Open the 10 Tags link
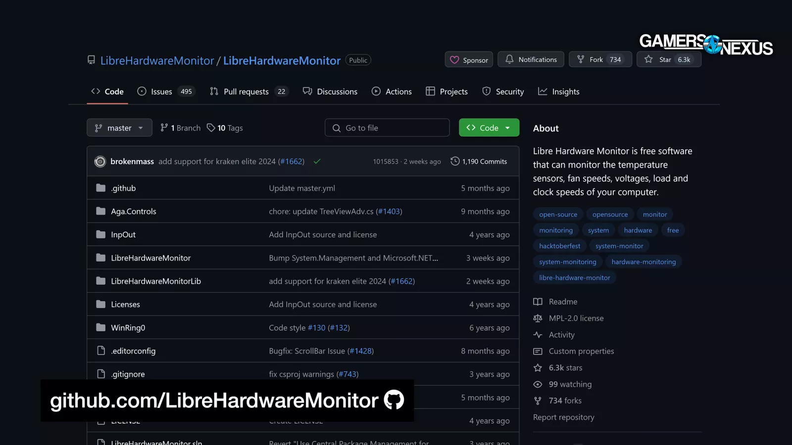 pos(225,128)
